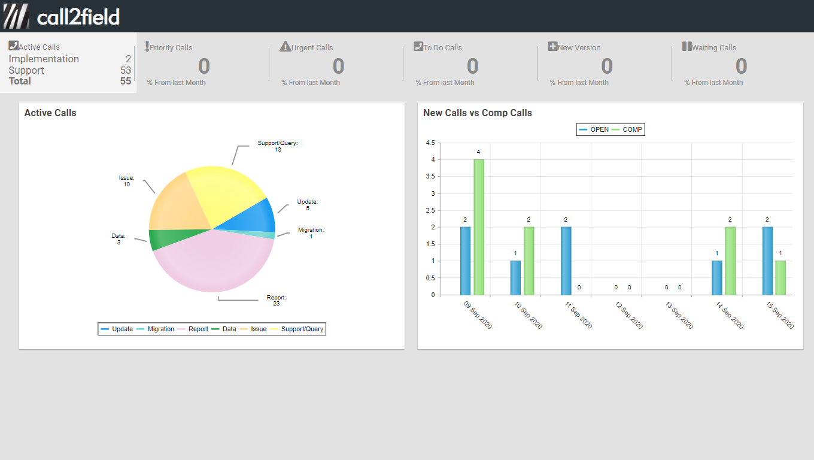Toggle OPEN series in bar chart legend
814x460 pixels.
pyautogui.click(x=594, y=129)
